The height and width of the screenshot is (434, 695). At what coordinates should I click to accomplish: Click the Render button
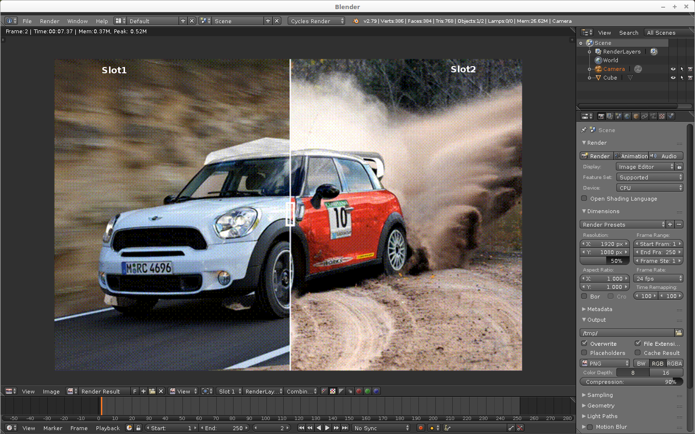[597, 156]
